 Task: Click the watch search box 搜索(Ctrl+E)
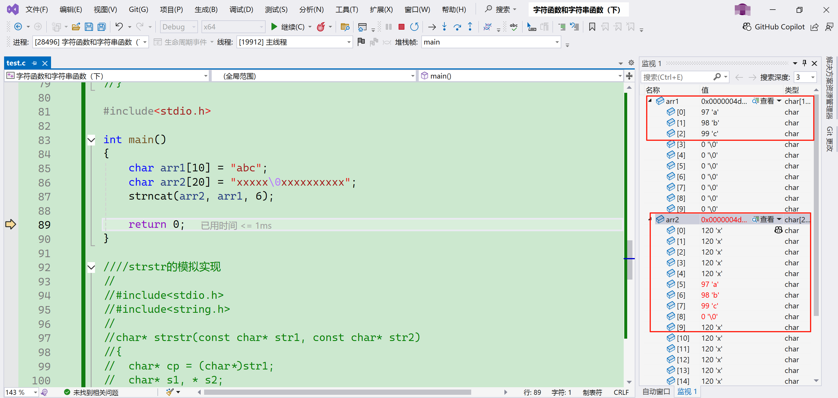[677, 77]
